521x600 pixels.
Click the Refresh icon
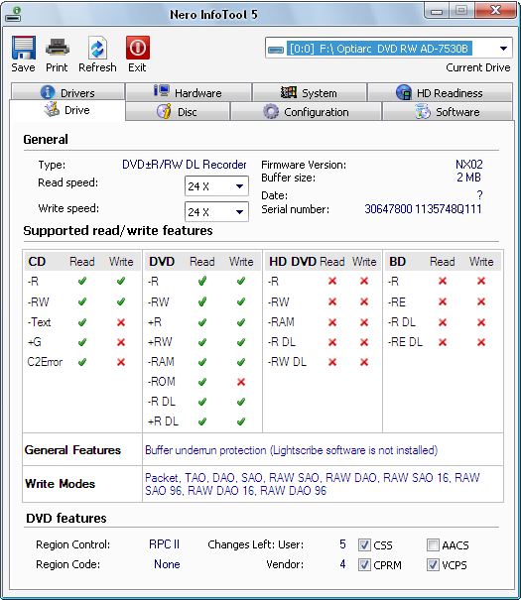(x=97, y=48)
